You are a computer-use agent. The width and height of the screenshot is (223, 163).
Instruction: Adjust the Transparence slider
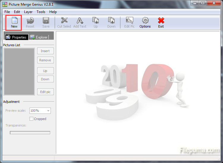pyautogui.click(x=30, y=132)
